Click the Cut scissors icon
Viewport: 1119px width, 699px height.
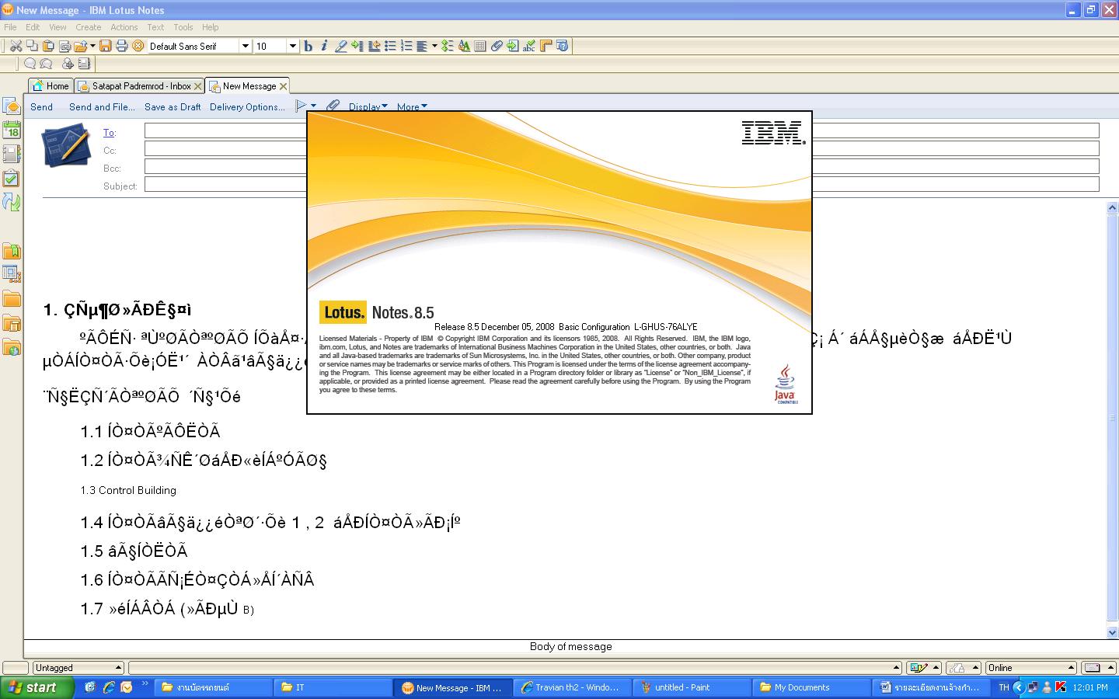coord(16,46)
